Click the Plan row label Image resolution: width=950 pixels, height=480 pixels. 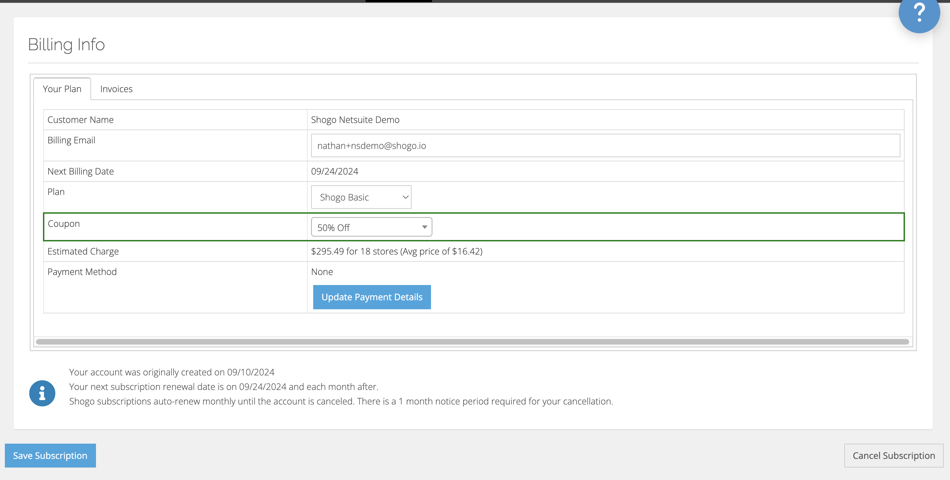click(x=56, y=192)
